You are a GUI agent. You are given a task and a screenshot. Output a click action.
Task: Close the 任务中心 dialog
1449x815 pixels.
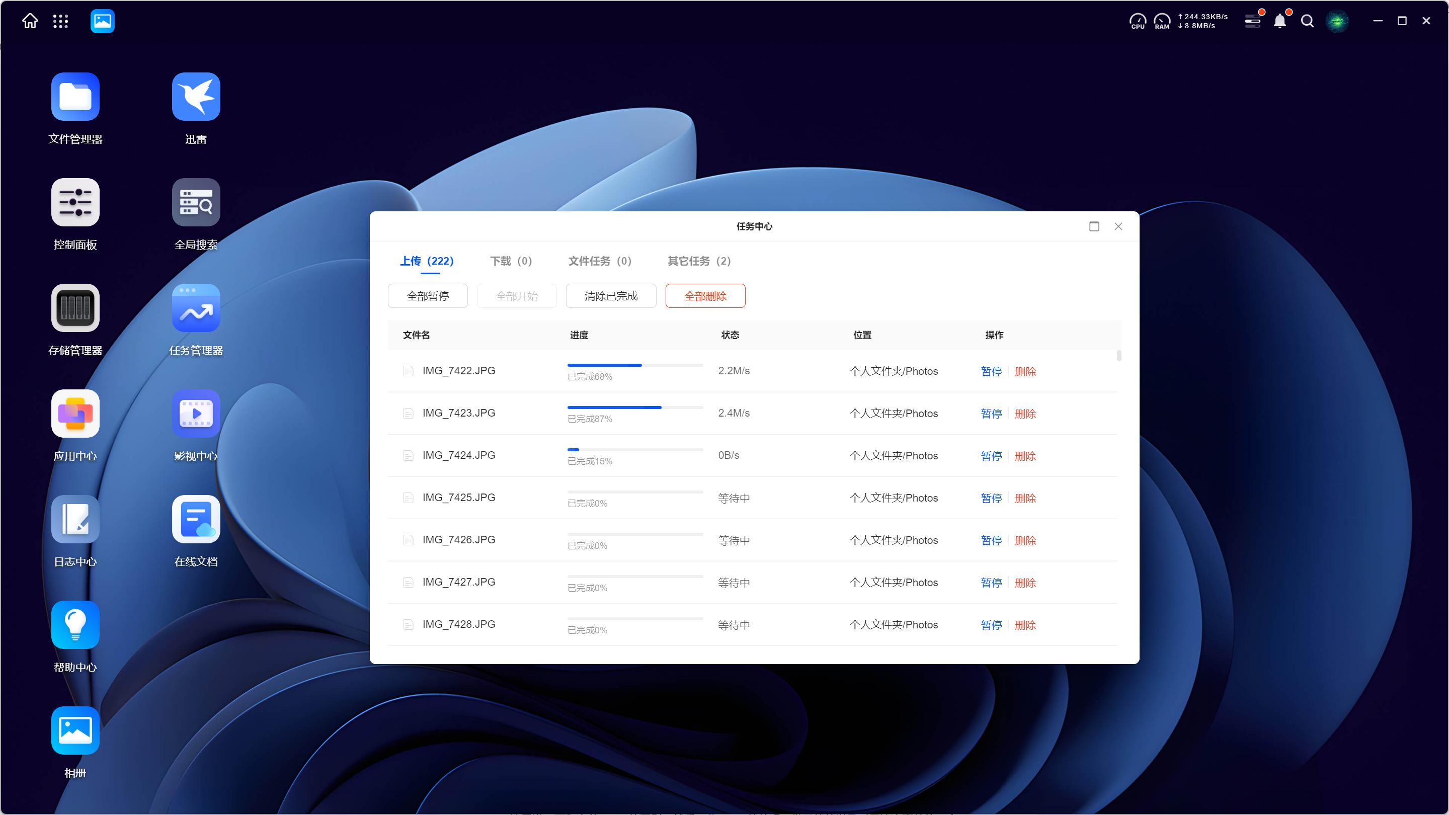click(1118, 226)
